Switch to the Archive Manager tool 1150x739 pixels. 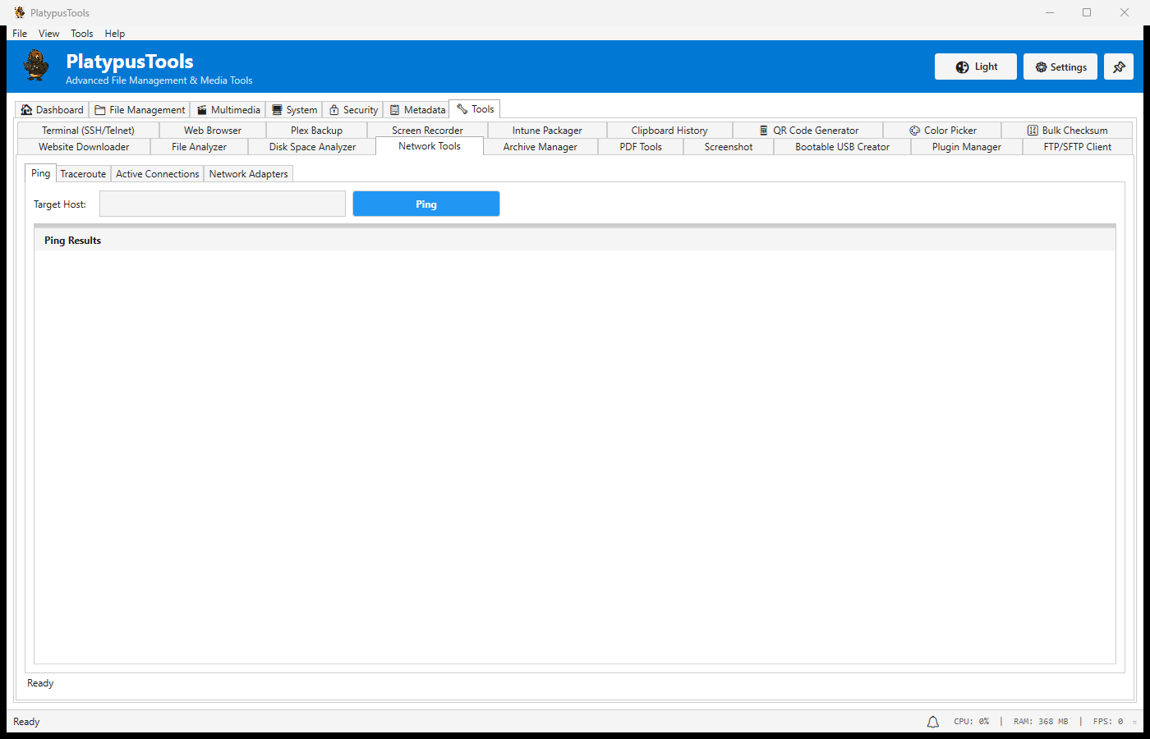(x=540, y=146)
